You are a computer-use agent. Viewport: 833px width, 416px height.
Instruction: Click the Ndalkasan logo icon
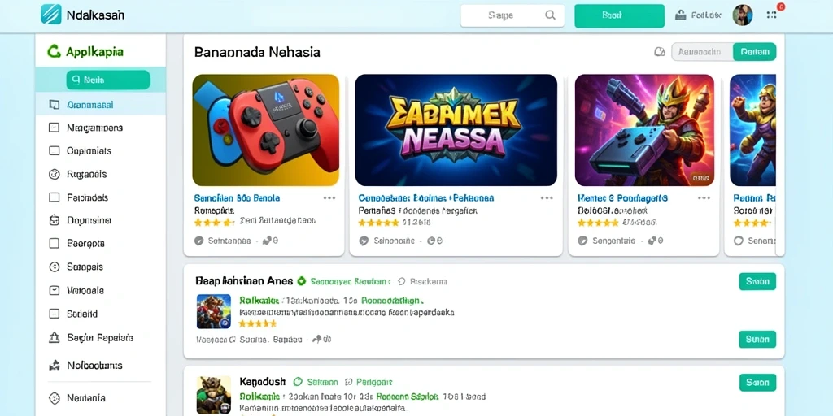tap(51, 15)
